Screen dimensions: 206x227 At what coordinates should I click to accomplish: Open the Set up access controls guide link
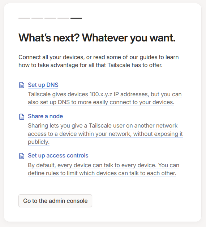(x=58, y=156)
